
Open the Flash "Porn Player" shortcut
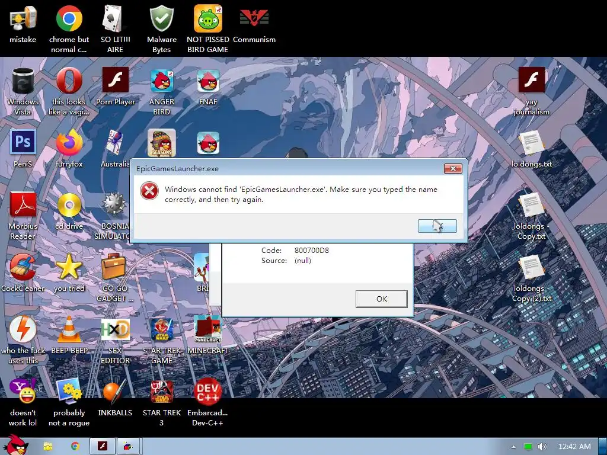tap(115, 80)
